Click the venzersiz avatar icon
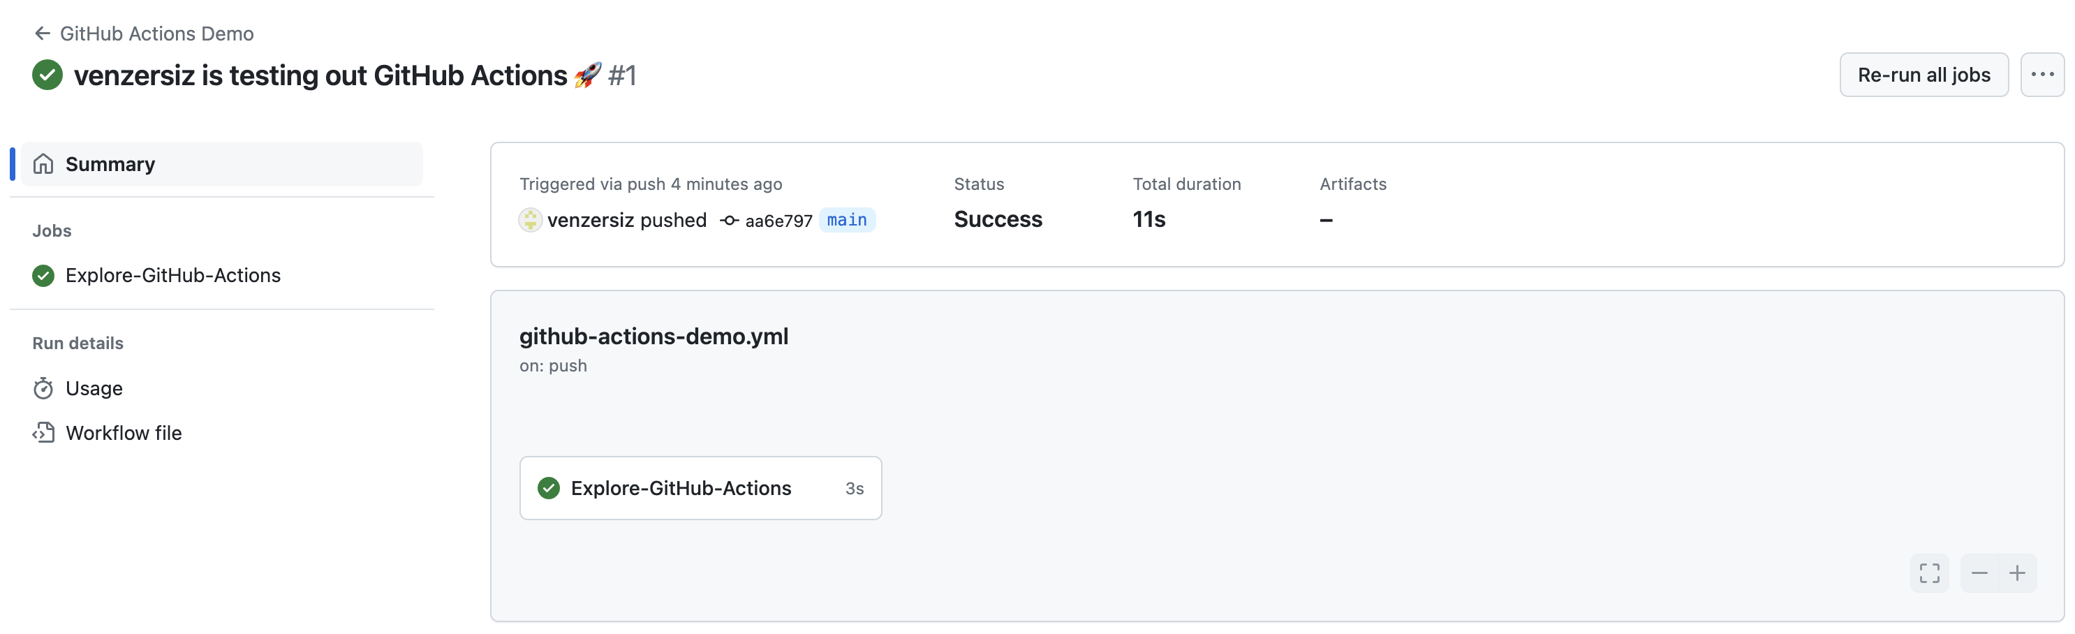The height and width of the screenshot is (634, 2075). click(530, 220)
